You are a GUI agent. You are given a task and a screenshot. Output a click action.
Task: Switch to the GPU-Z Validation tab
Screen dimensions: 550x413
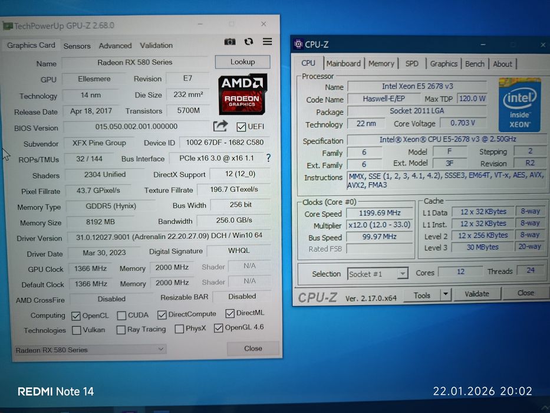(156, 45)
